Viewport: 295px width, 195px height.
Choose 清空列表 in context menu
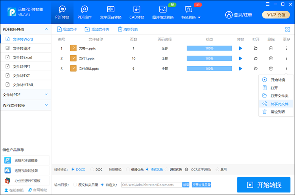click(x=276, y=112)
